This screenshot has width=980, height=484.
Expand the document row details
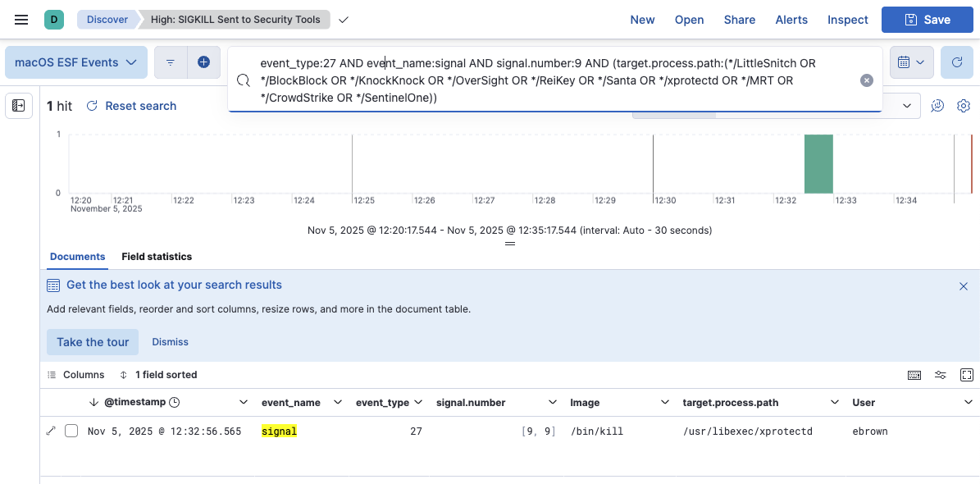point(51,431)
